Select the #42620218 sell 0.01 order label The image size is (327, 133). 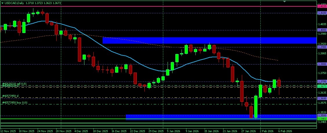[14, 84]
